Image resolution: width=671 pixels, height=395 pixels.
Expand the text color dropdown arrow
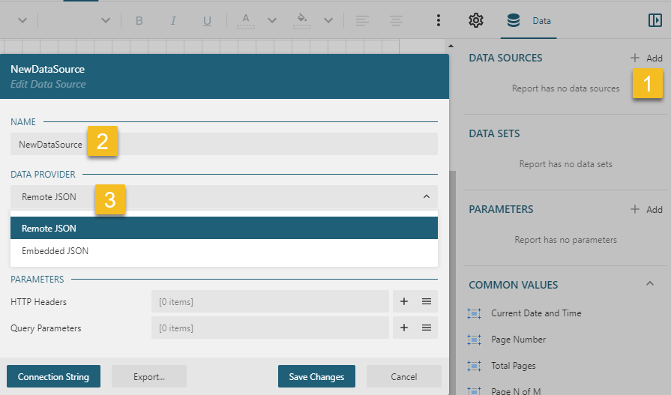pyautogui.click(x=272, y=21)
